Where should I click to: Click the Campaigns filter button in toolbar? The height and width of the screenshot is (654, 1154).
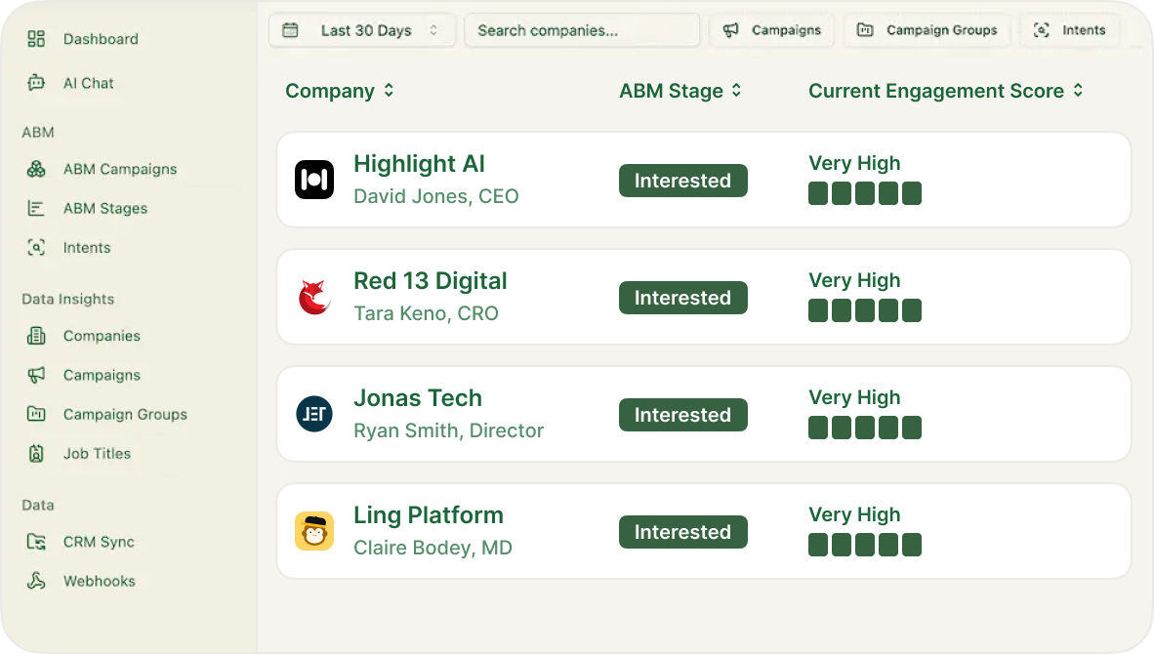pos(771,30)
